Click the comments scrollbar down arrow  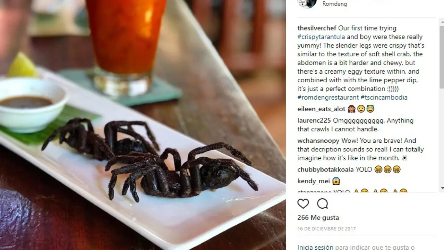442,189
